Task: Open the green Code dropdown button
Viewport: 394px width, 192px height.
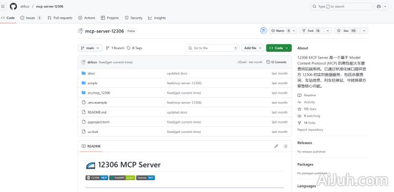Action: [x=279, y=48]
